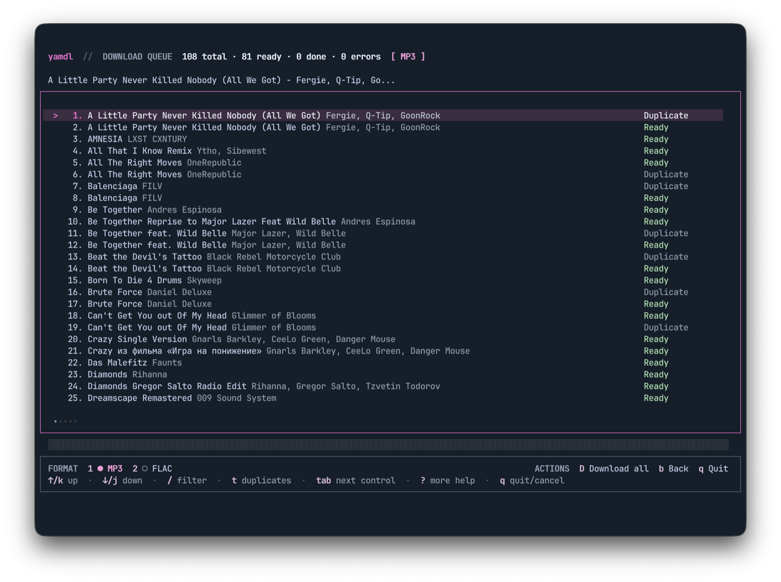
Task: Click the '81 ready' counter in header
Action: pos(262,57)
